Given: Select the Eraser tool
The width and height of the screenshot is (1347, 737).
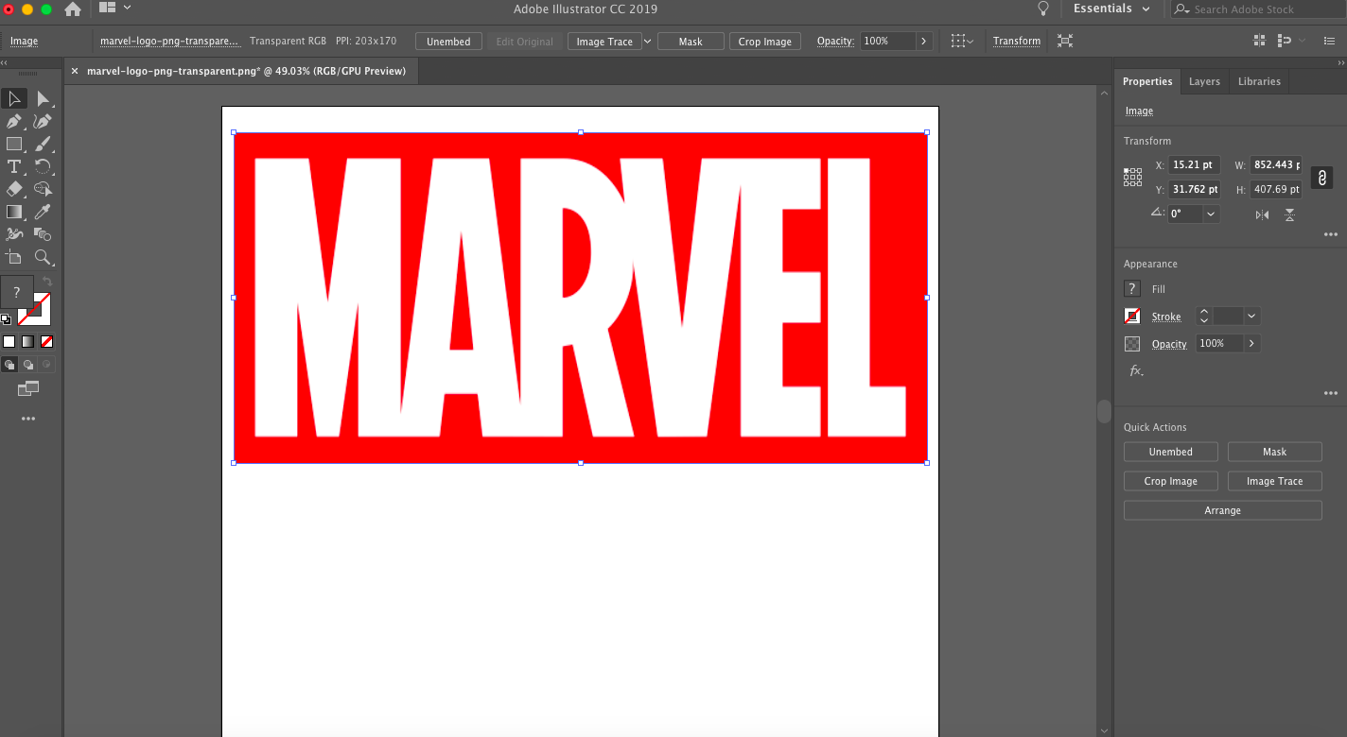Looking at the screenshot, I should [x=14, y=189].
